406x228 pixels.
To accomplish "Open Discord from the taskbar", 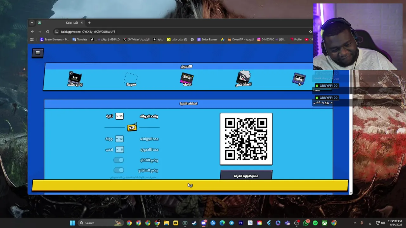I will pos(204,223).
